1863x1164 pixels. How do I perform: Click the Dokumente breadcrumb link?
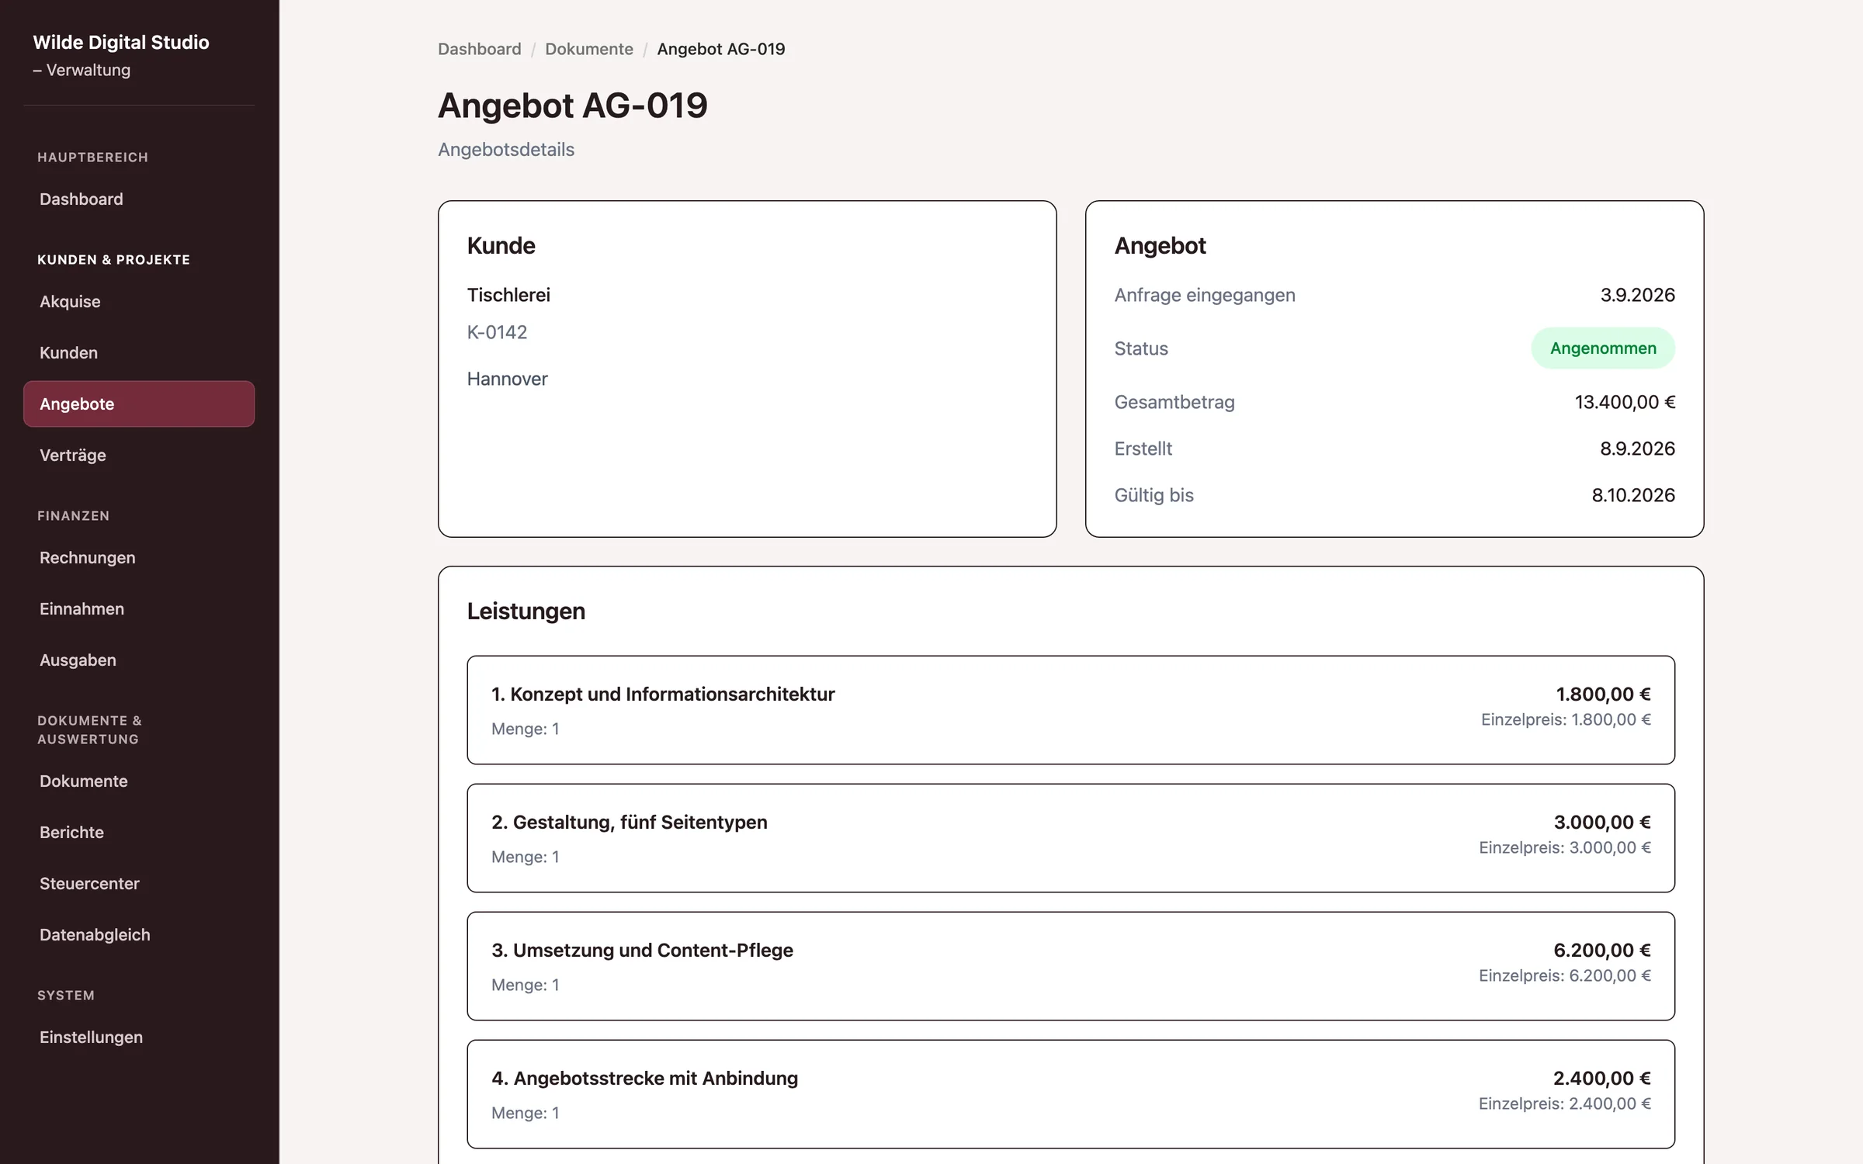pos(589,49)
